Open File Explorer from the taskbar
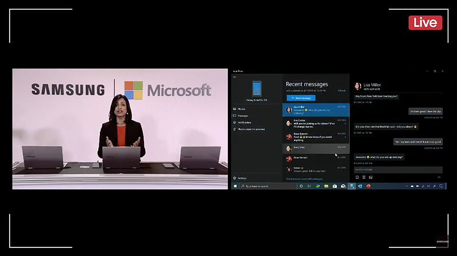Image resolution: width=457 pixels, height=256 pixels. pyautogui.click(x=326, y=186)
